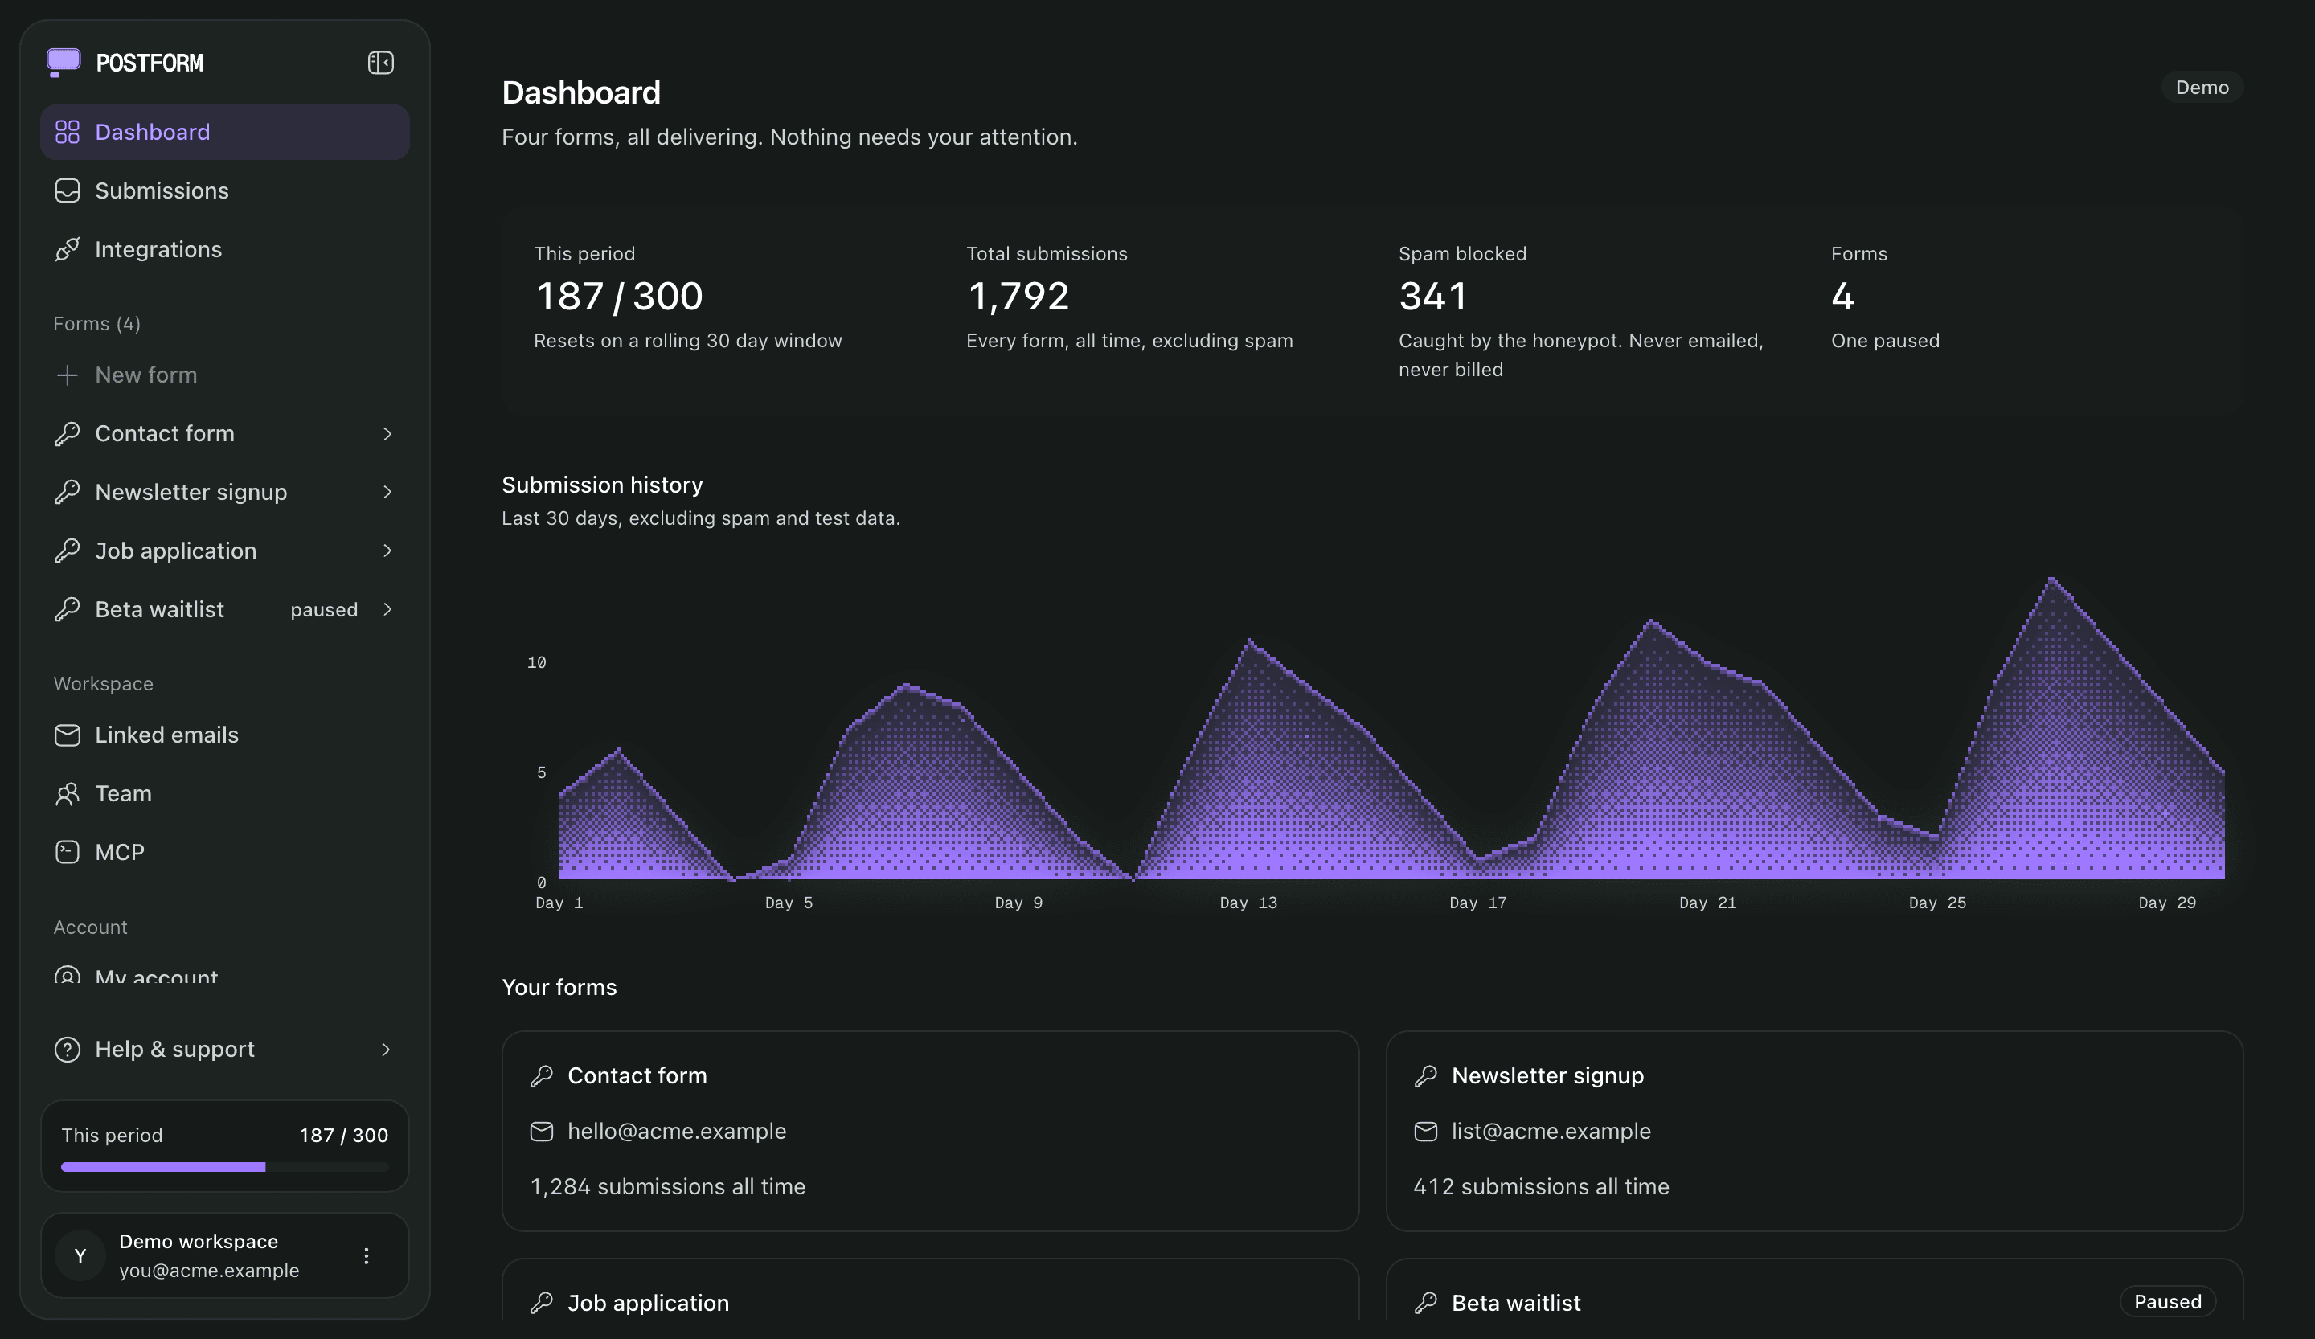Open Linked emails workspace page
The height and width of the screenshot is (1339, 2315).
[x=225, y=735]
